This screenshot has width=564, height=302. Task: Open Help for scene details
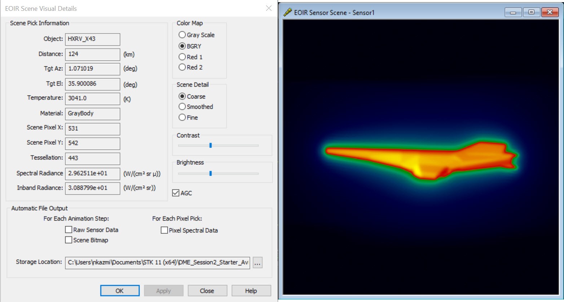pos(251,291)
